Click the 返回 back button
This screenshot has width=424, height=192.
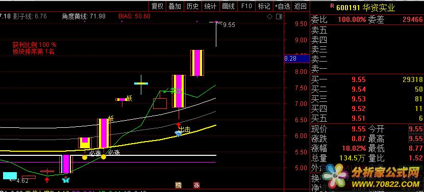coord(301,6)
